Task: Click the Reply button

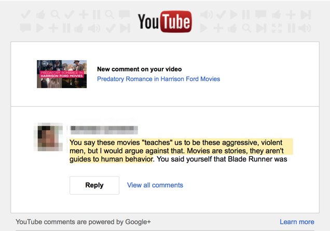Action: click(x=94, y=185)
